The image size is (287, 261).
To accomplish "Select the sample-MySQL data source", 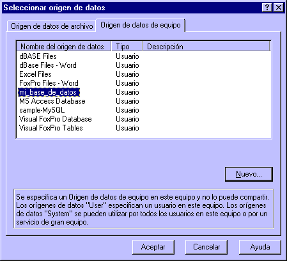I will pyautogui.click(x=42, y=110).
